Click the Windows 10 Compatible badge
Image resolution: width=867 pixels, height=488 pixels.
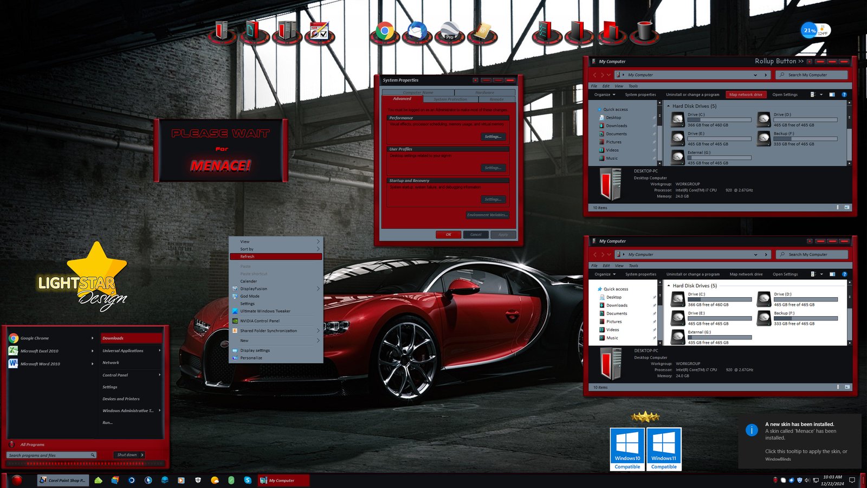[627, 449]
